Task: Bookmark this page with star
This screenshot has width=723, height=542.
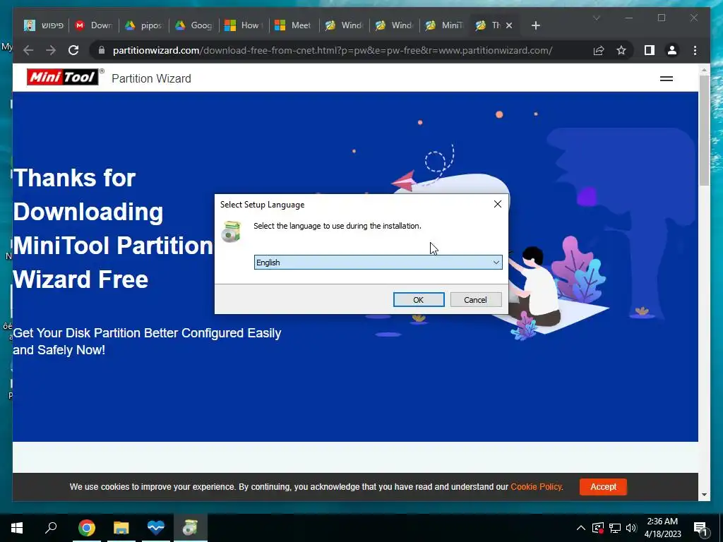Action: pyautogui.click(x=621, y=50)
